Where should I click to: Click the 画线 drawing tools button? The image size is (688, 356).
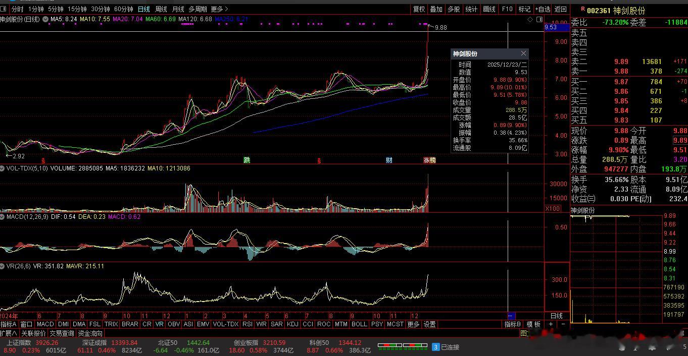click(489, 9)
